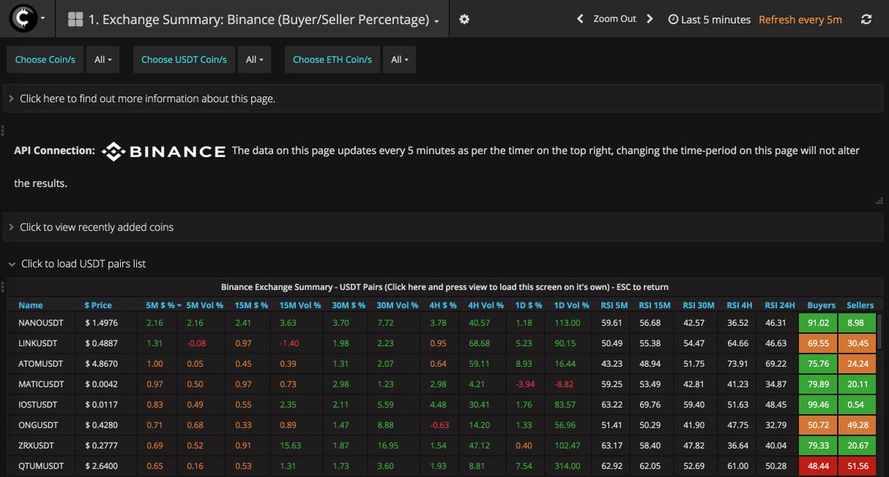Sort by 1D $ % column header

click(x=527, y=305)
